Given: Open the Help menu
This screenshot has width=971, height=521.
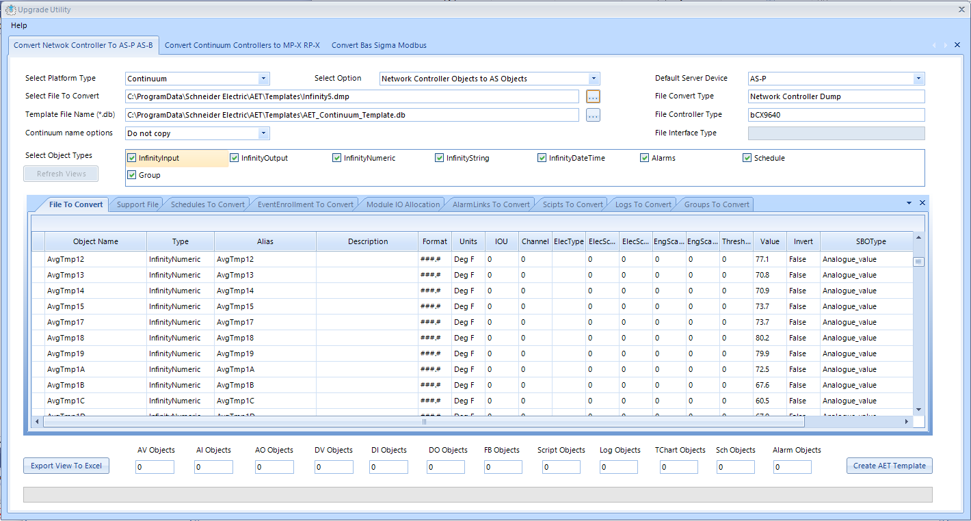Looking at the screenshot, I should [x=18, y=25].
